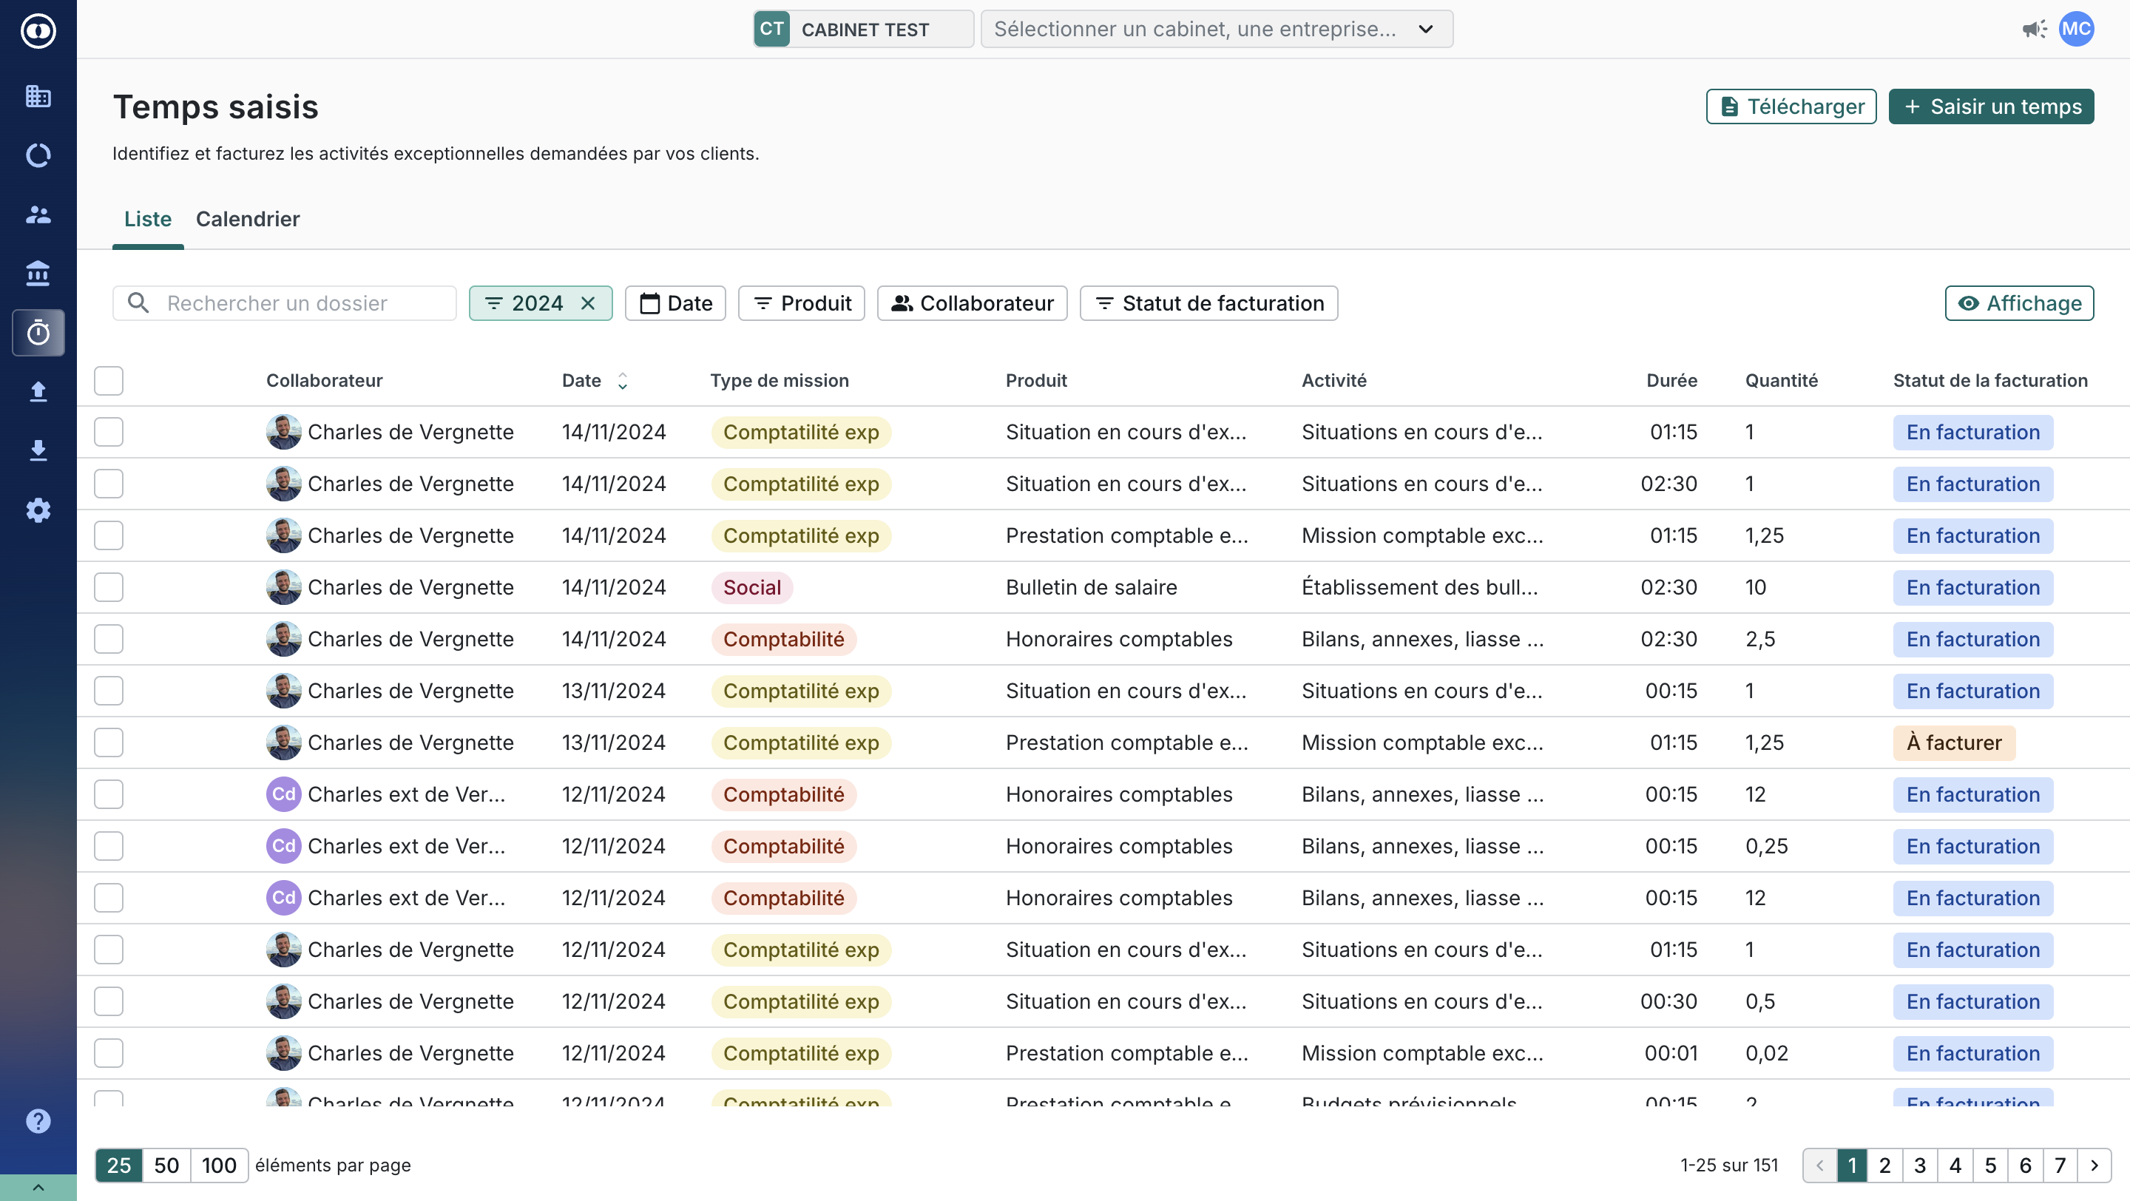Check the 14/11/2024 Comptabilité quantity 2,5 row
This screenshot has height=1201, width=2130.
click(x=108, y=639)
